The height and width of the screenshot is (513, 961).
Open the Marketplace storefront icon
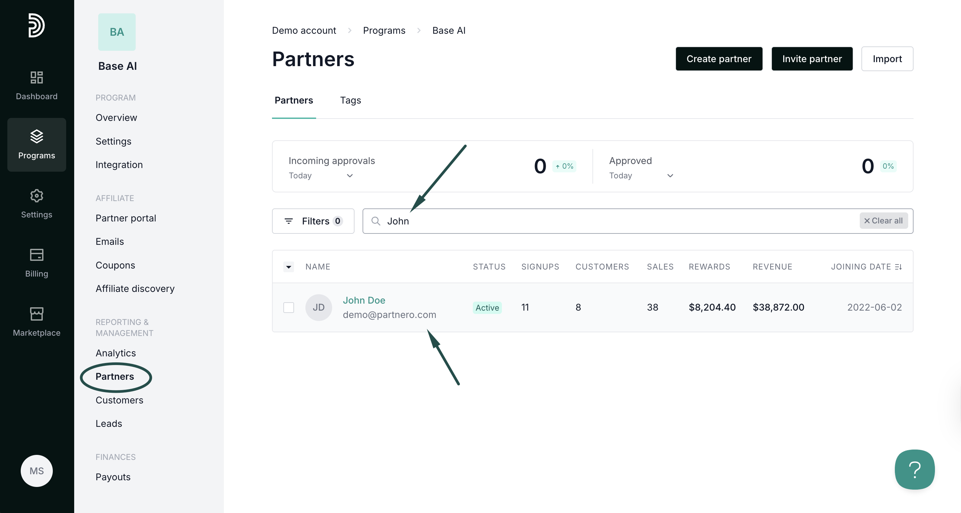click(x=36, y=314)
